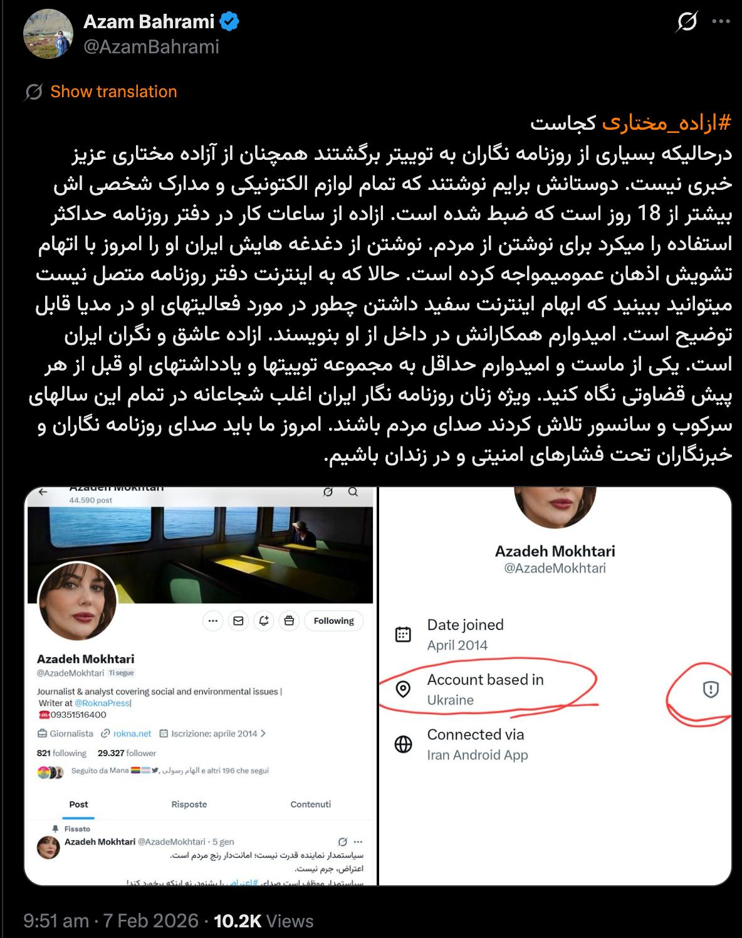Open Azam Bahrami's profile avatar
This screenshot has height=938, width=742.
[x=48, y=34]
